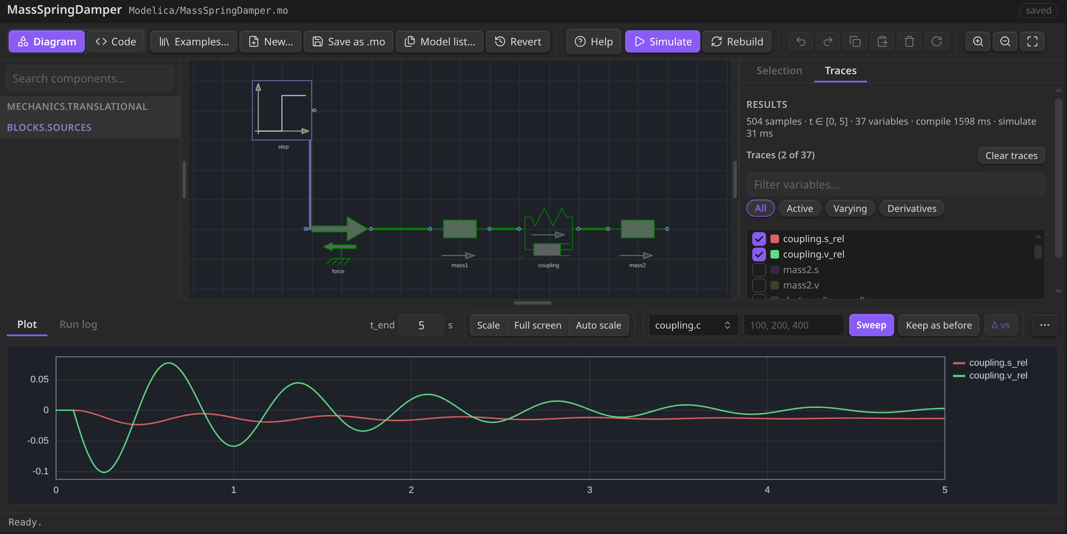
Task: Click mass2 right flange connector
Action: tap(667, 228)
